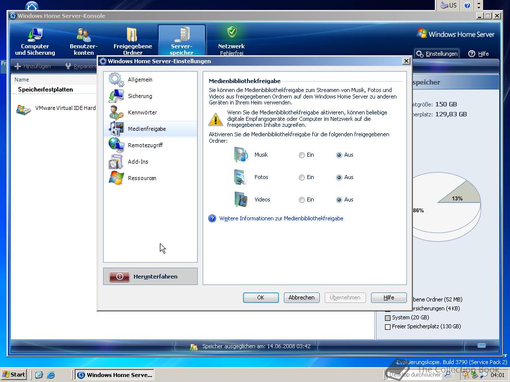Click Show Desktop quick launch icon
Viewport: 510px width, 382px height.
[x=39, y=375]
